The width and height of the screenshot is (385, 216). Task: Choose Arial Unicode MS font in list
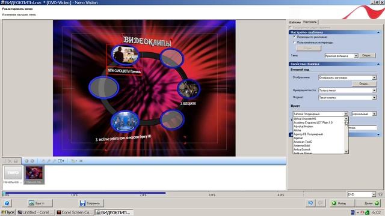(x=318, y=119)
